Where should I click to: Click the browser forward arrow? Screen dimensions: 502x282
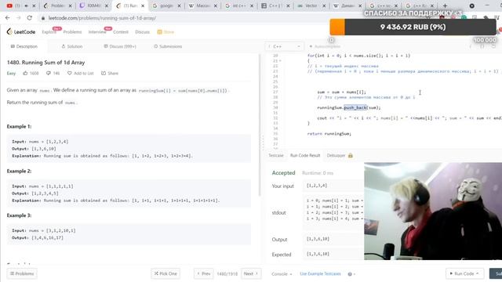pyautogui.click(x=18, y=18)
